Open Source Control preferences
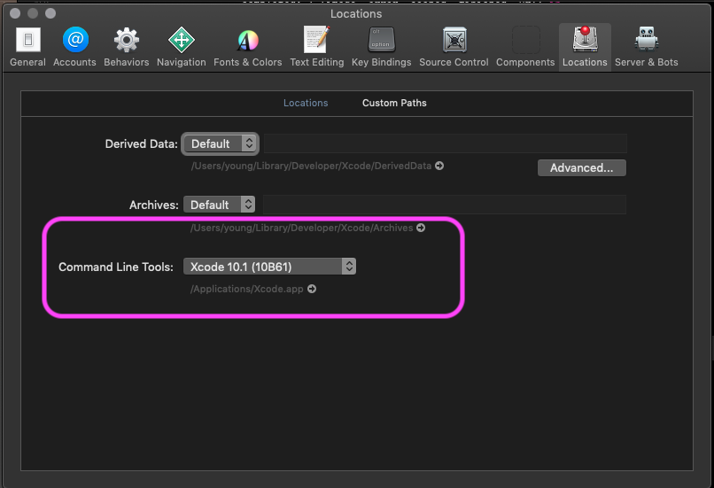714x488 pixels. click(454, 47)
